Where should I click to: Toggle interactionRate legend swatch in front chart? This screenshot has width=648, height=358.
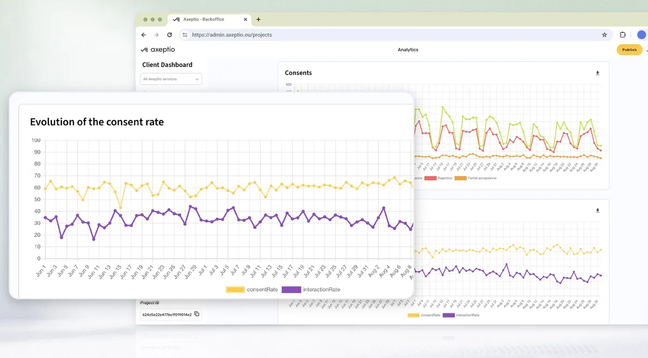click(x=292, y=290)
